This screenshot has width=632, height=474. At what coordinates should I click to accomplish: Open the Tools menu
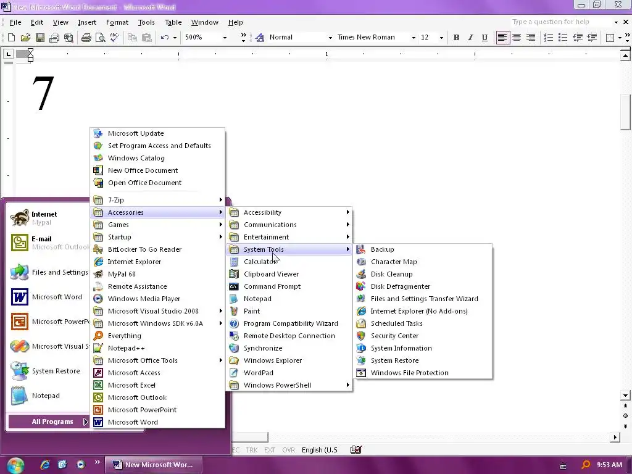point(146,22)
